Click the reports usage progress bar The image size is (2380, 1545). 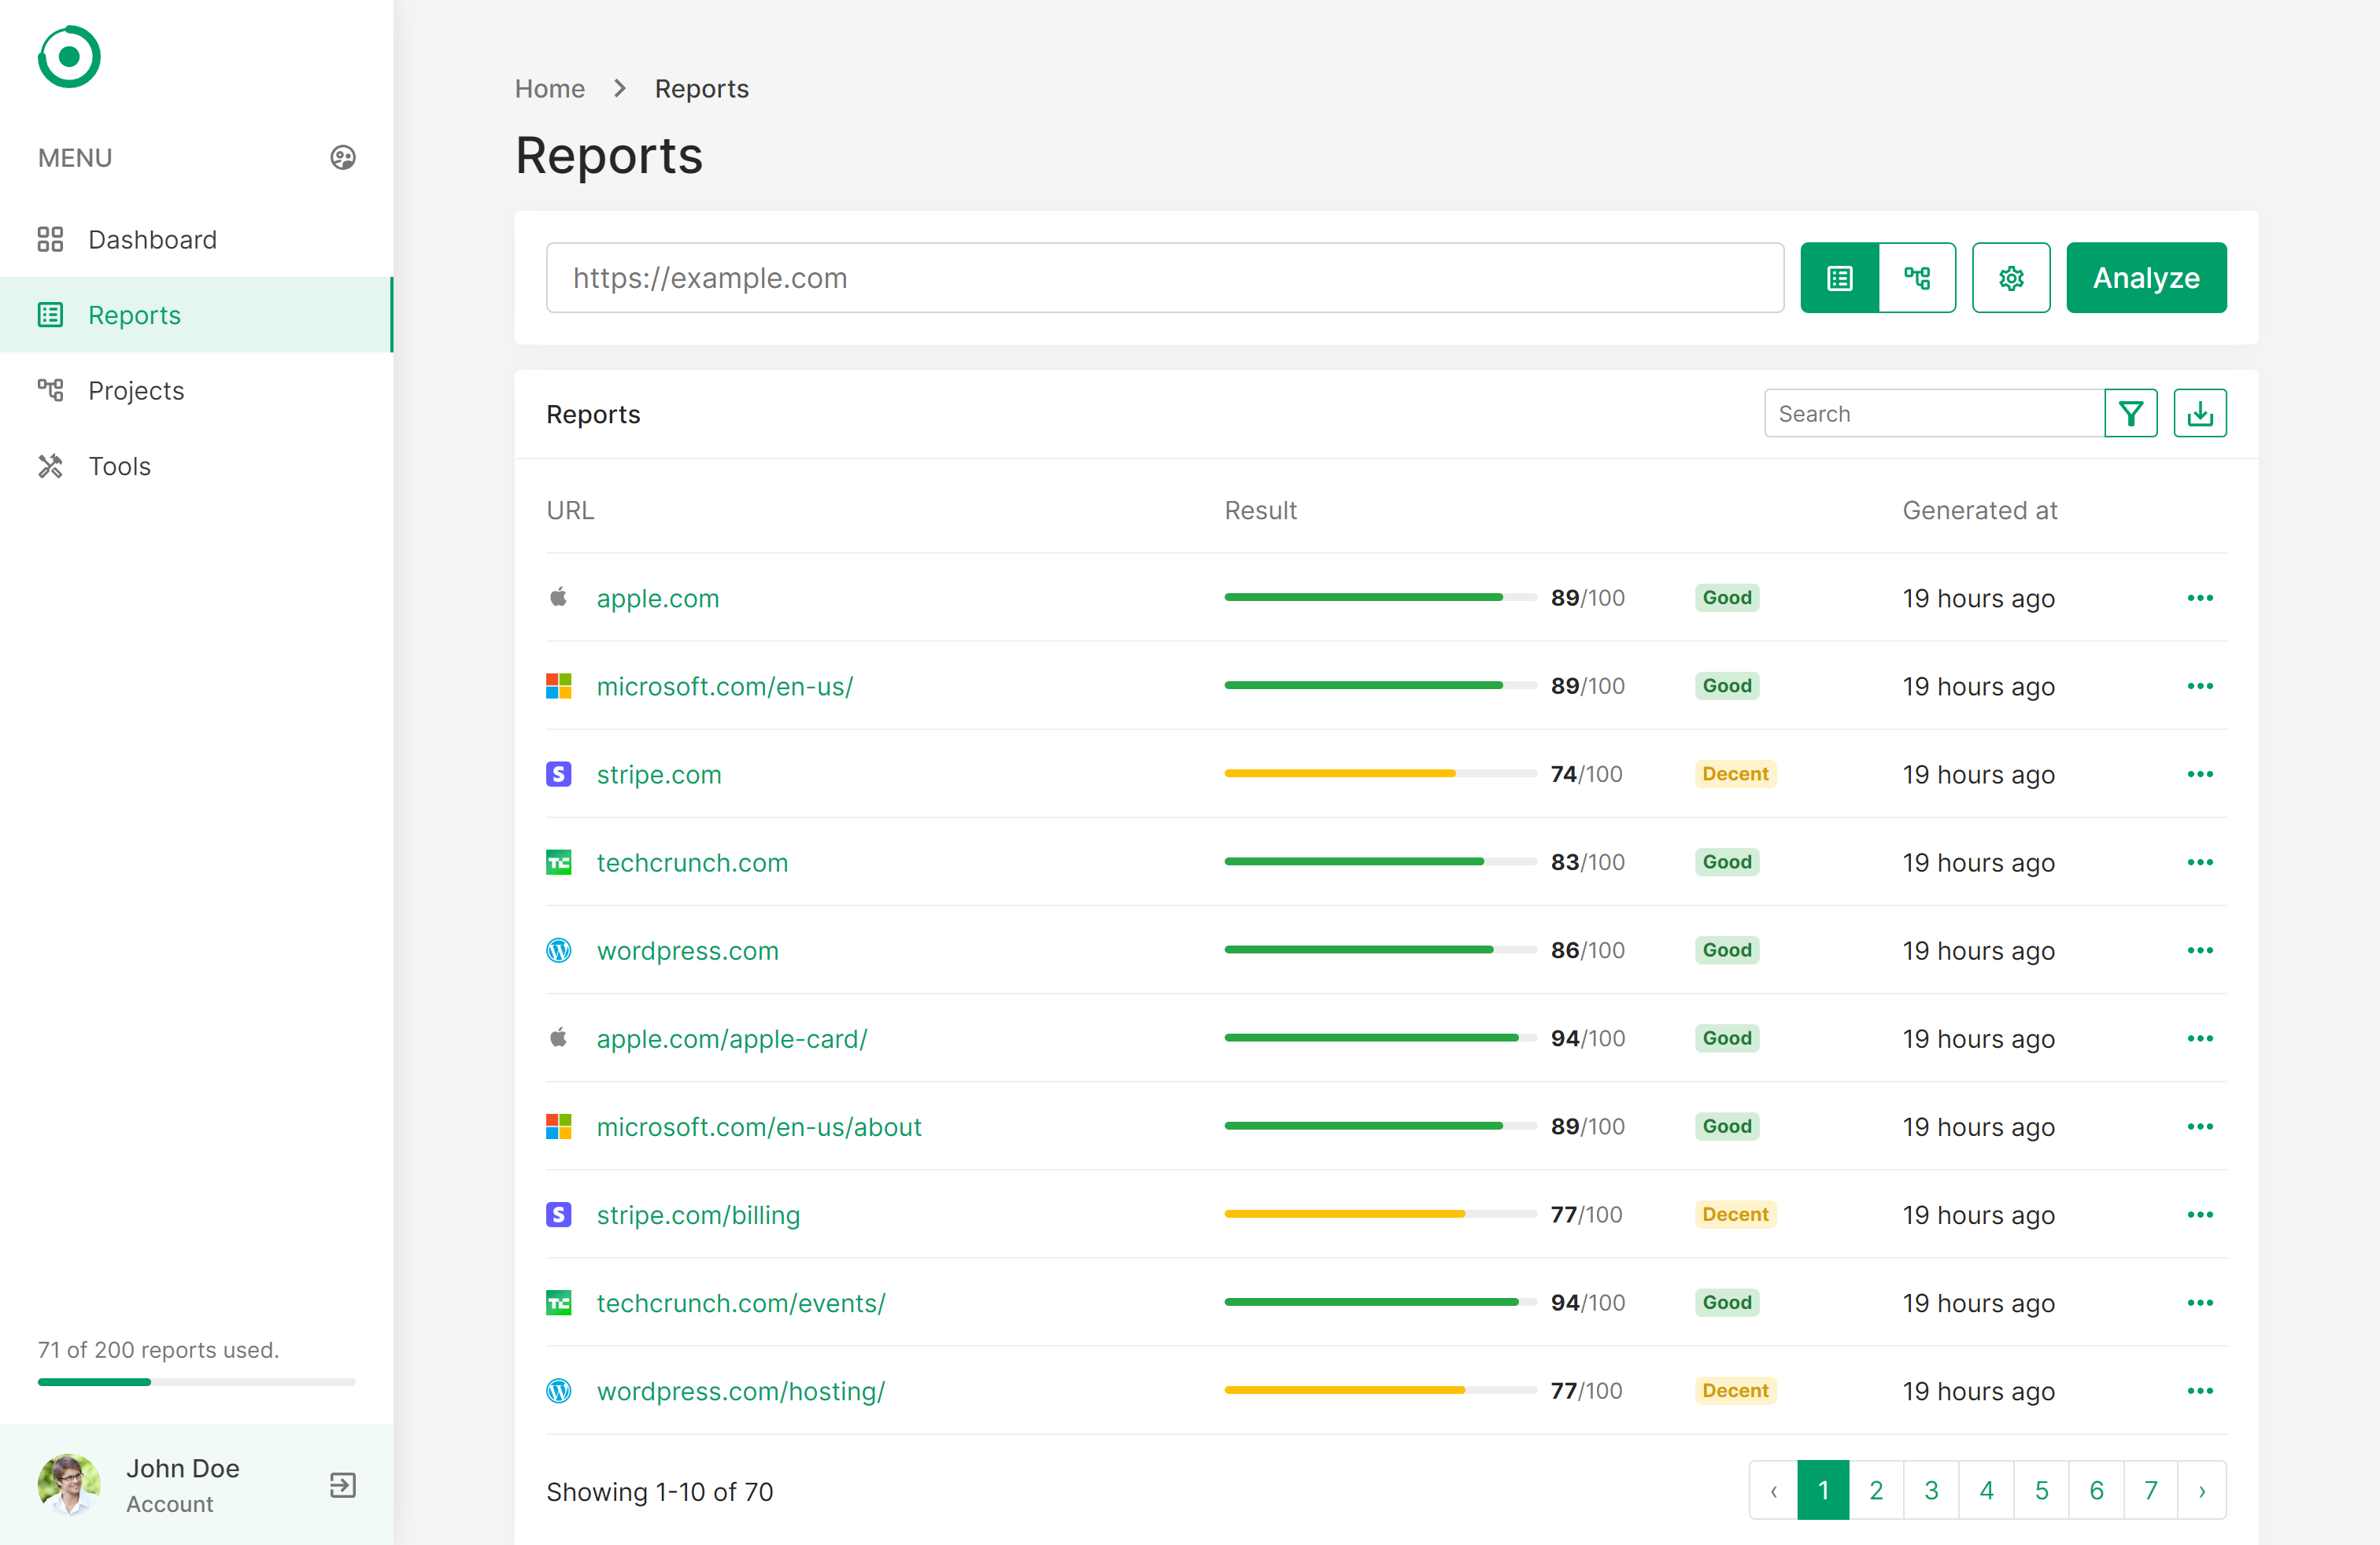(x=196, y=1382)
